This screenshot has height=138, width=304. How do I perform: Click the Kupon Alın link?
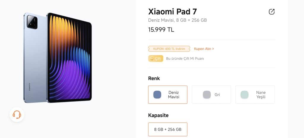click(204, 49)
